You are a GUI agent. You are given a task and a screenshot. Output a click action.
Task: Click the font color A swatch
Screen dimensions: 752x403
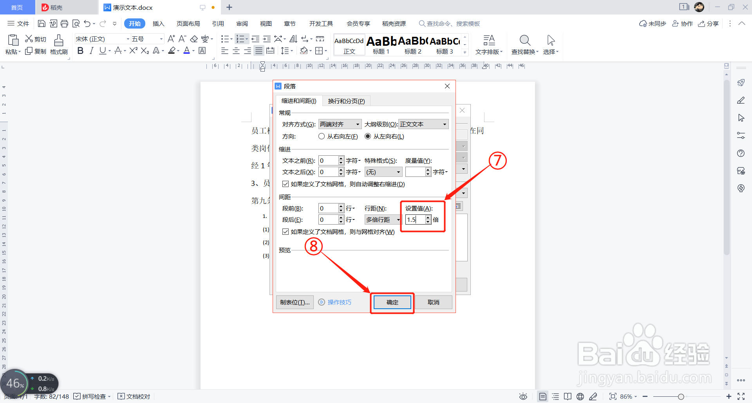pos(186,50)
